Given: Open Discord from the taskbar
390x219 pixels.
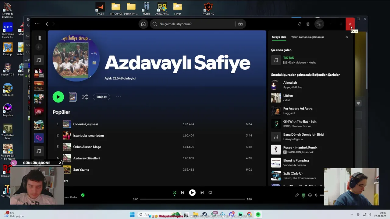Looking at the screenshot, I should [232, 215].
